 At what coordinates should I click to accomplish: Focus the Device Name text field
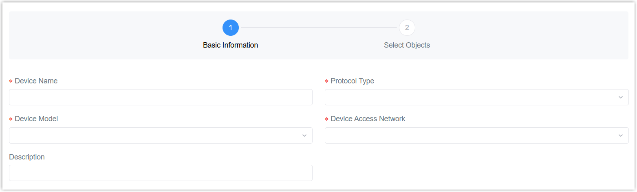coord(161,97)
